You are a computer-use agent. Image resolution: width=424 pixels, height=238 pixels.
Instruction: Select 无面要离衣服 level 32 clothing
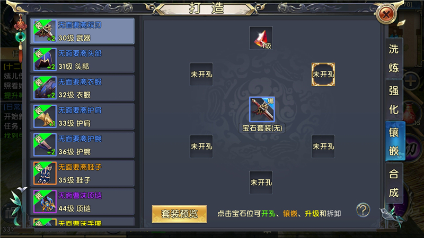point(82,88)
